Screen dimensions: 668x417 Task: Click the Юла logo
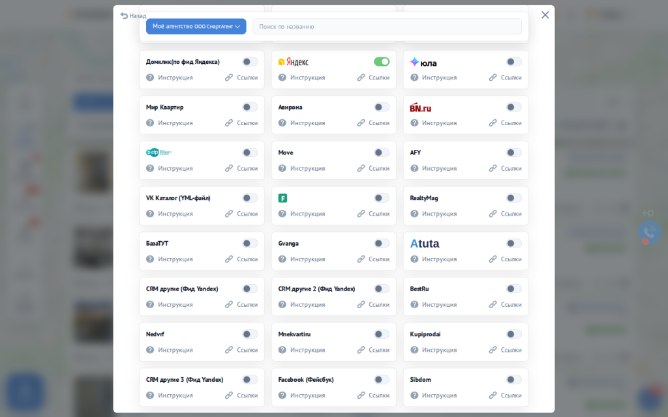coord(423,63)
